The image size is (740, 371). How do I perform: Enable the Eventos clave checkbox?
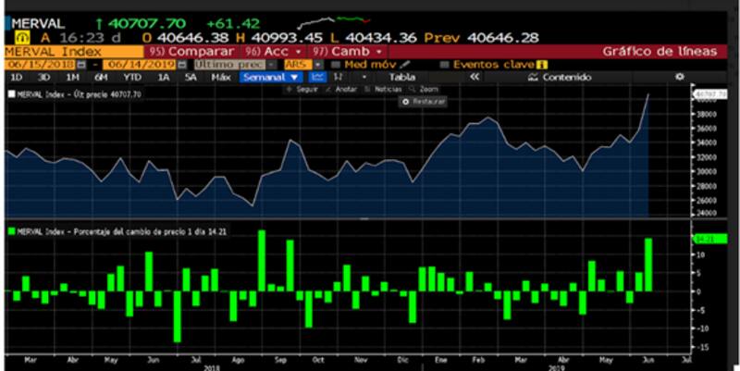[x=445, y=65]
